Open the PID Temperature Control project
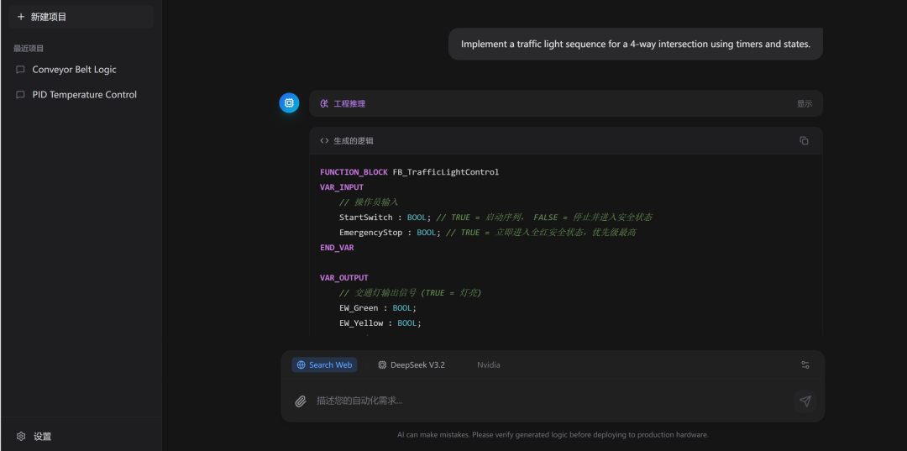This screenshot has height=451, width=907. pyautogui.click(x=84, y=95)
